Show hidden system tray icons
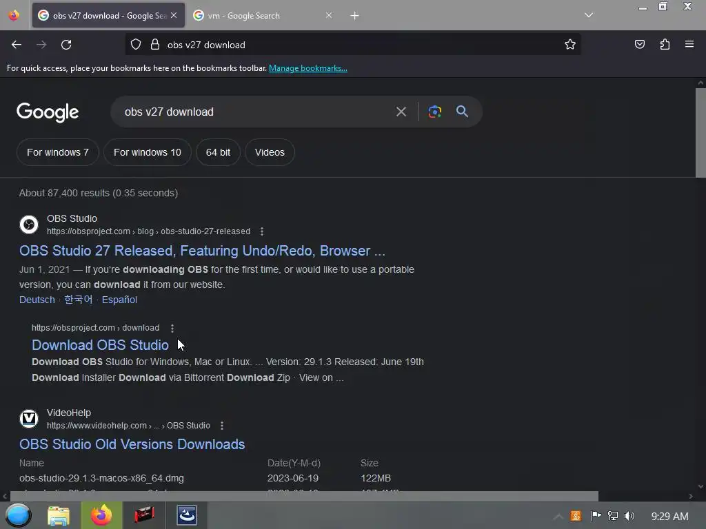The image size is (706, 529). pos(558,516)
